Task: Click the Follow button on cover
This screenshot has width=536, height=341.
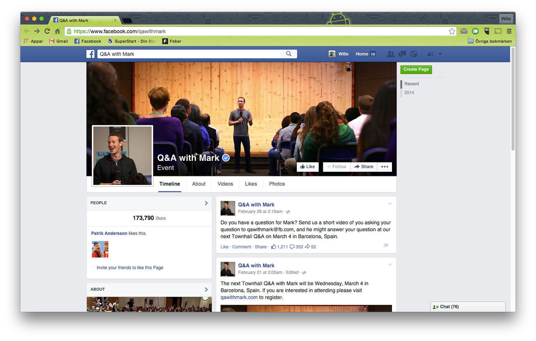Action: [337, 167]
